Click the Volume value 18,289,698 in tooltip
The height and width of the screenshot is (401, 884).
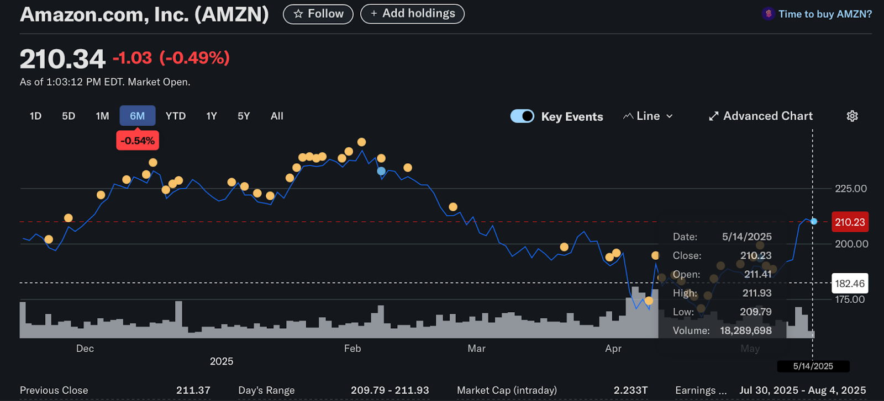[746, 330]
